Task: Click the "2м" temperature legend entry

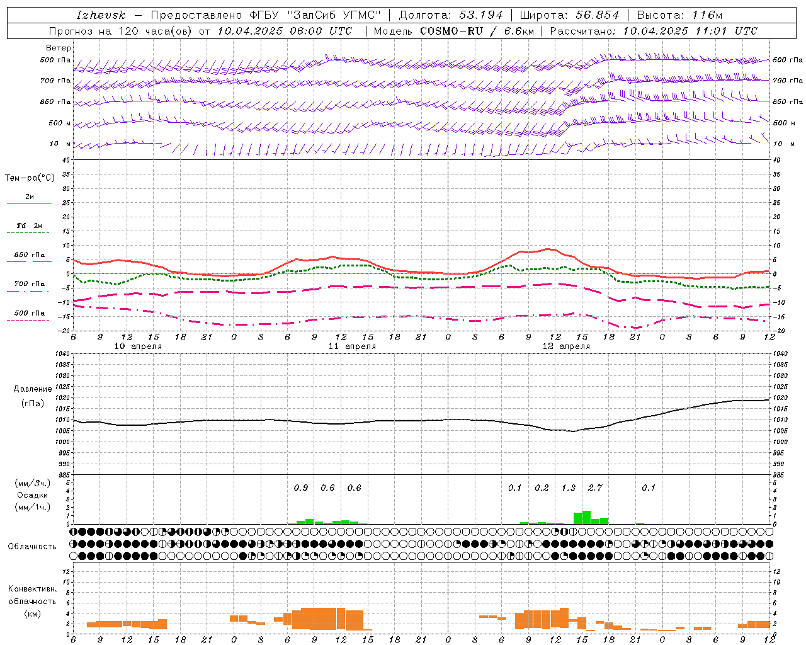Action: click(30, 197)
